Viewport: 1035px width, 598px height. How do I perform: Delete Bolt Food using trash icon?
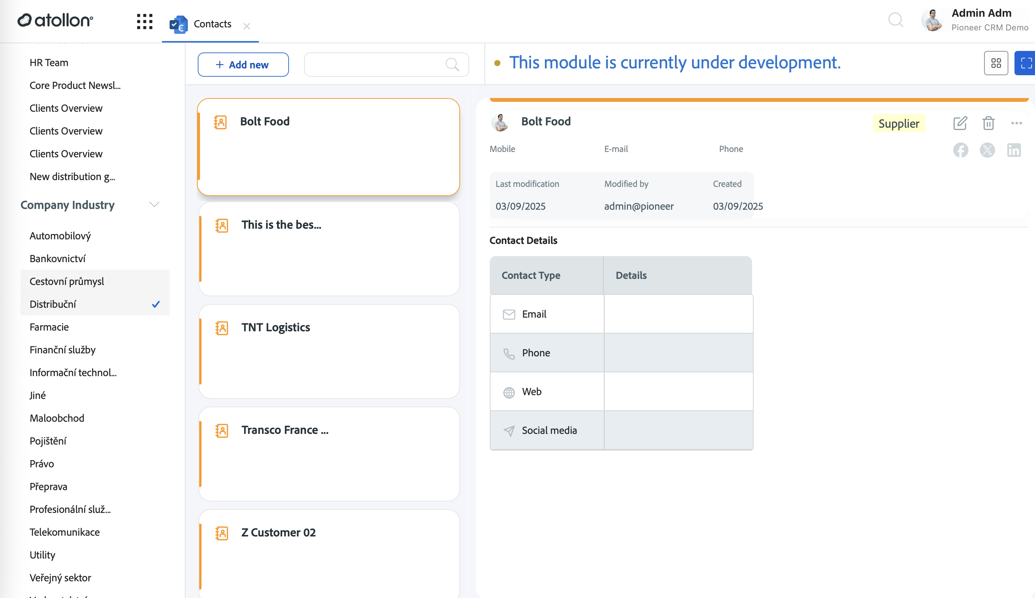(988, 123)
